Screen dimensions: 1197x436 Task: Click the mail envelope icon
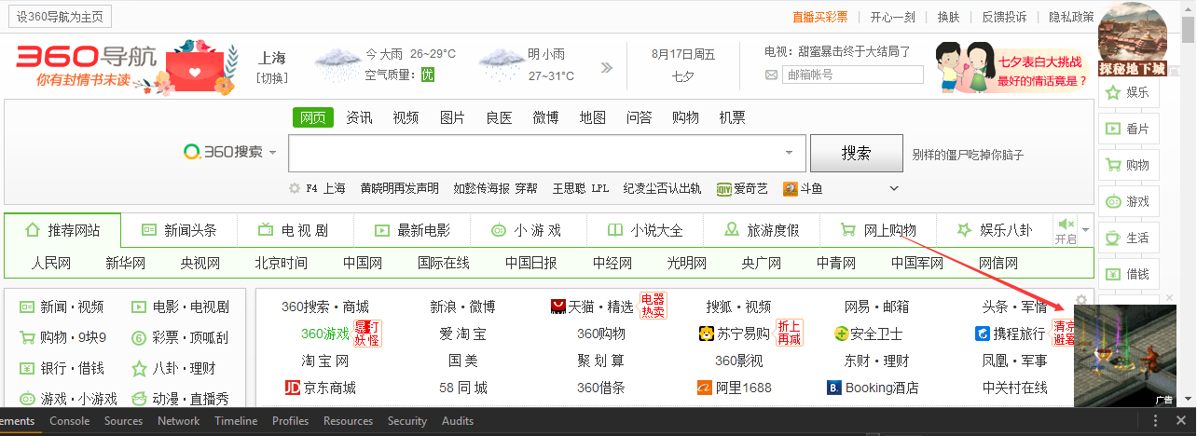click(x=771, y=75)
